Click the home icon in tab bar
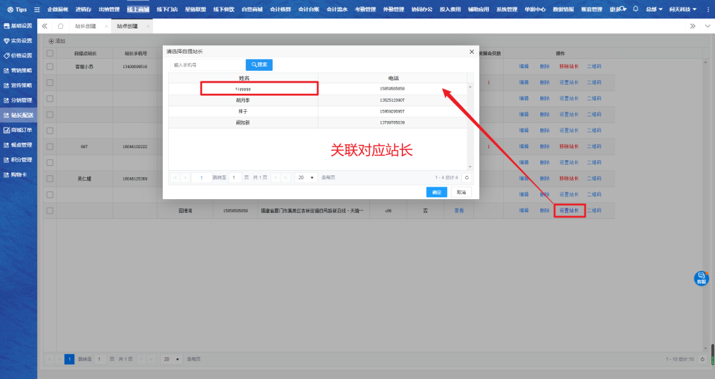 (60, 26)
